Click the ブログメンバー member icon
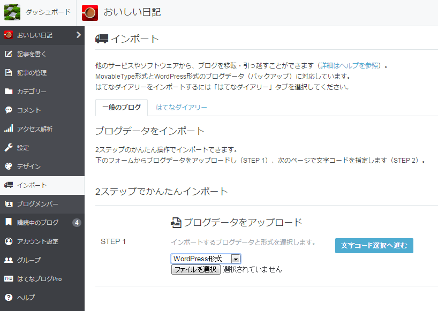The height and width of the screenshot is (311, 438). click(9, 204)
